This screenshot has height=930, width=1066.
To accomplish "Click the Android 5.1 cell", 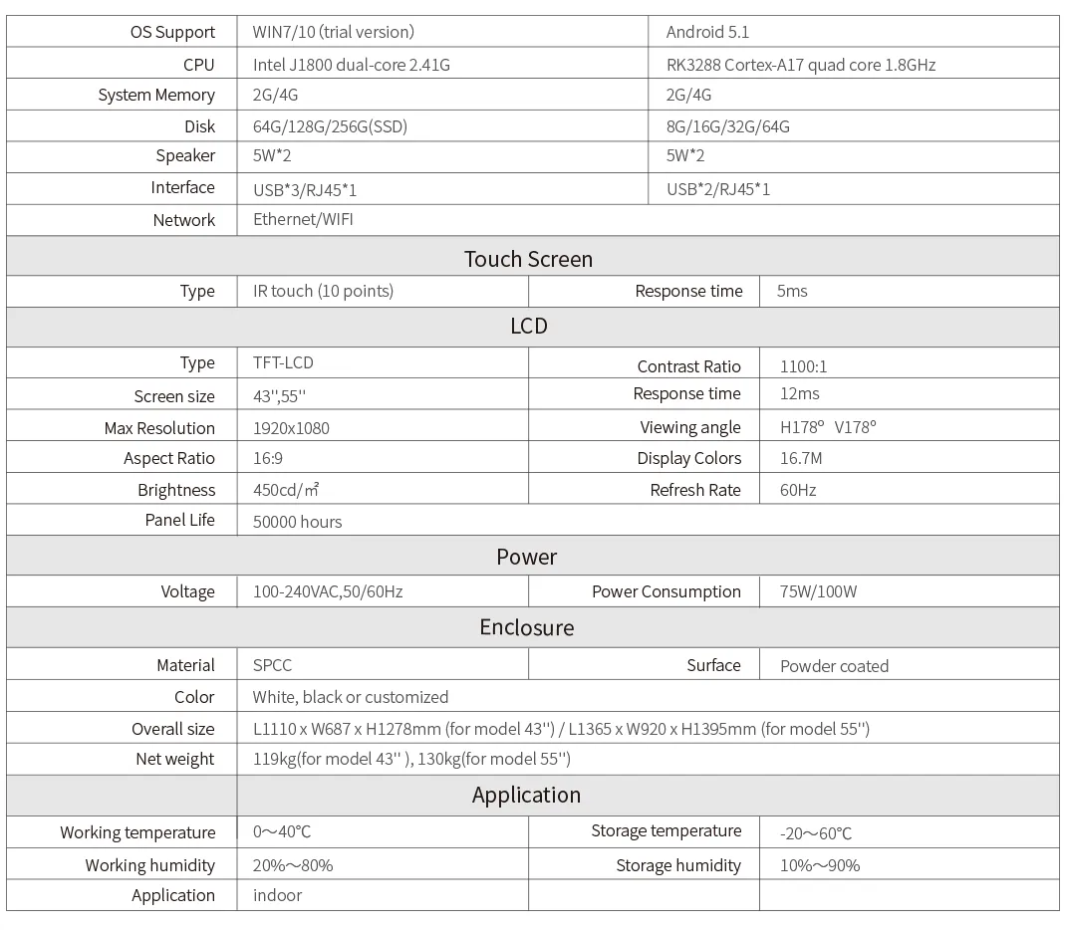I will [x=707, y=32].
